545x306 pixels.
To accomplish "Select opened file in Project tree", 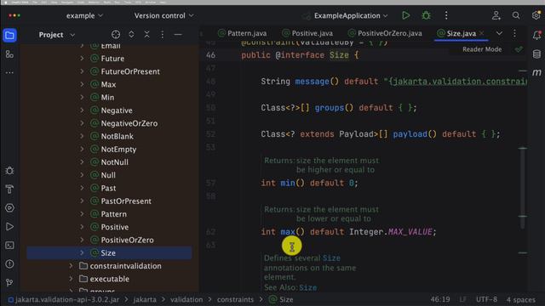I will [116, 34].
